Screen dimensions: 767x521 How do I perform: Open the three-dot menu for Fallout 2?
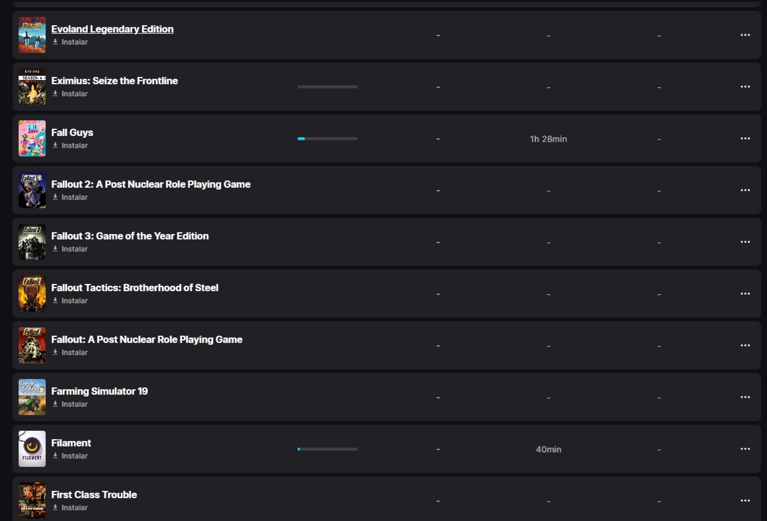pos(745,190)
